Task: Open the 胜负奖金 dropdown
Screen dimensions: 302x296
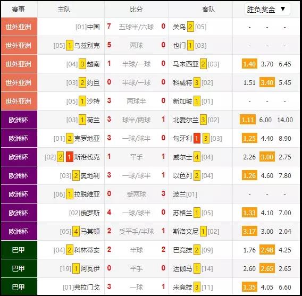Action: [267, 9]
